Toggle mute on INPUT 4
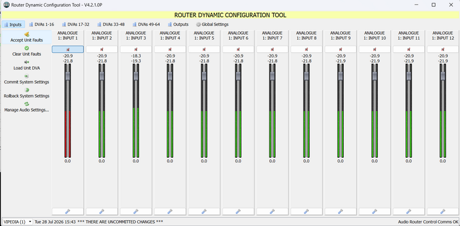 tap(170, 49)
